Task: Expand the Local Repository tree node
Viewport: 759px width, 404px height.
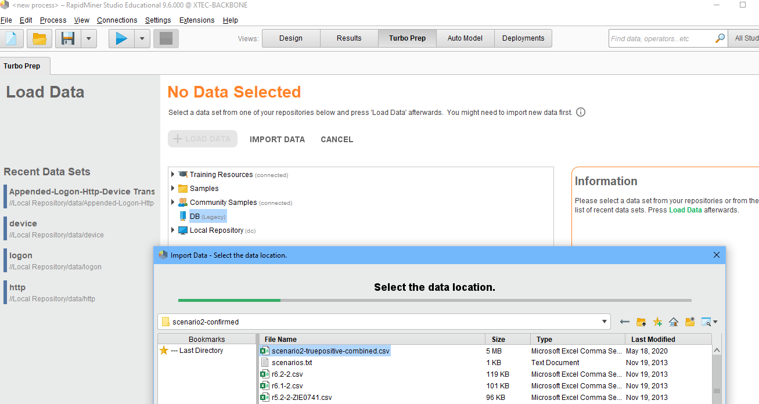Action: click(x=172, y=230)
